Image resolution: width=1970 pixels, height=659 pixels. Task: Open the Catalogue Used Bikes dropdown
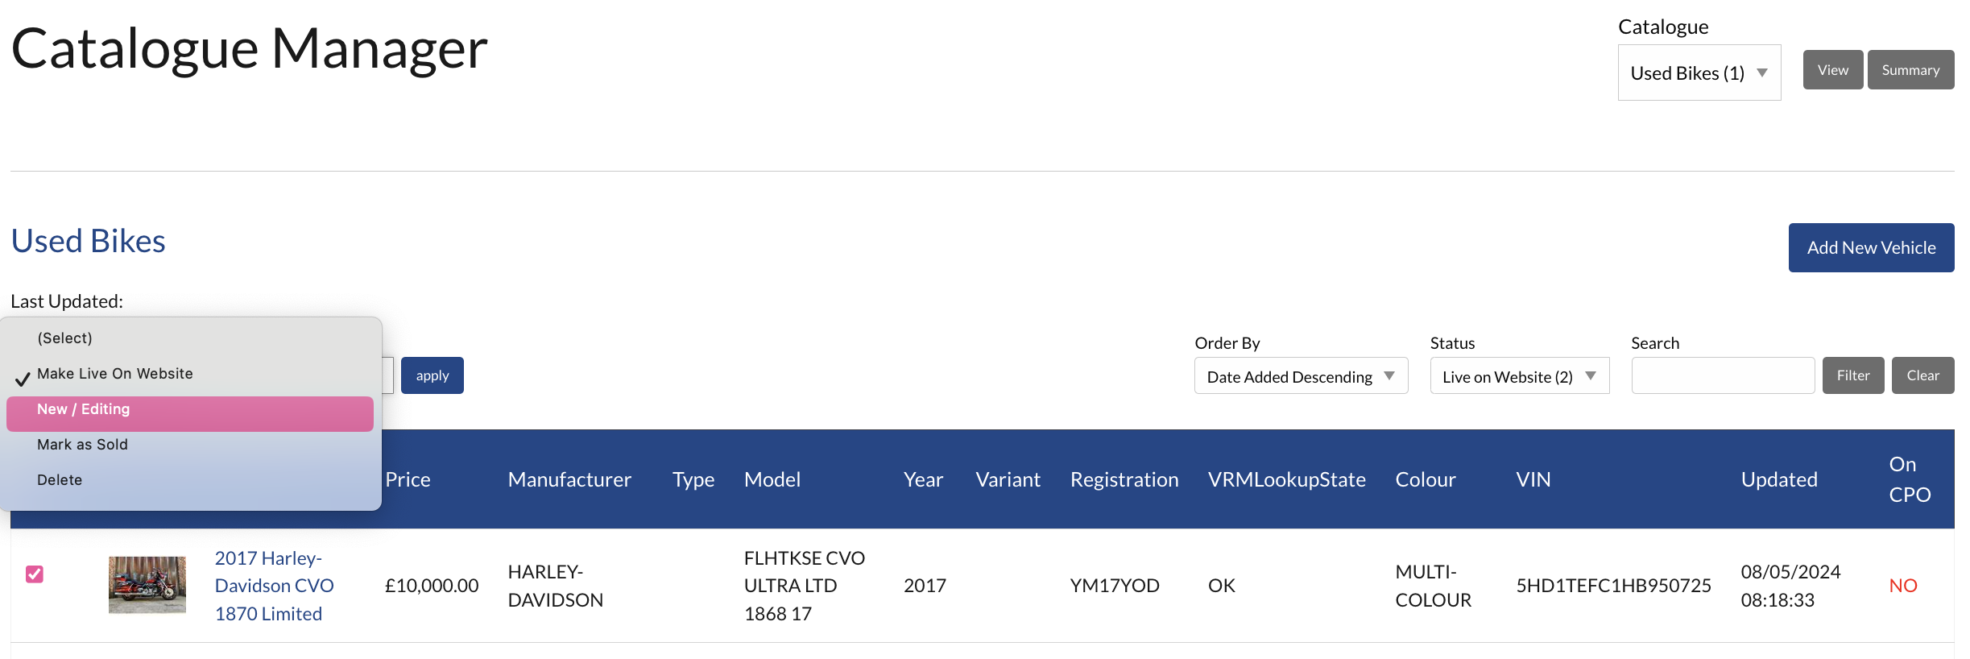(x=1699, y=73)
